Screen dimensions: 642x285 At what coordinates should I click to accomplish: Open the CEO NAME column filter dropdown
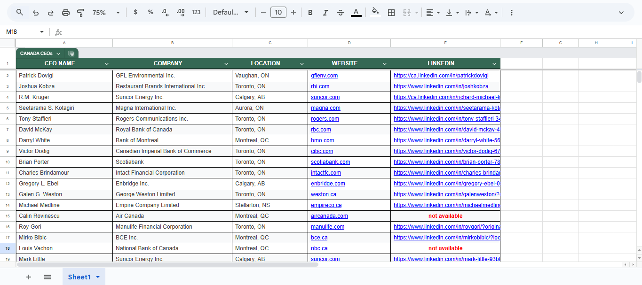point(107,64)
